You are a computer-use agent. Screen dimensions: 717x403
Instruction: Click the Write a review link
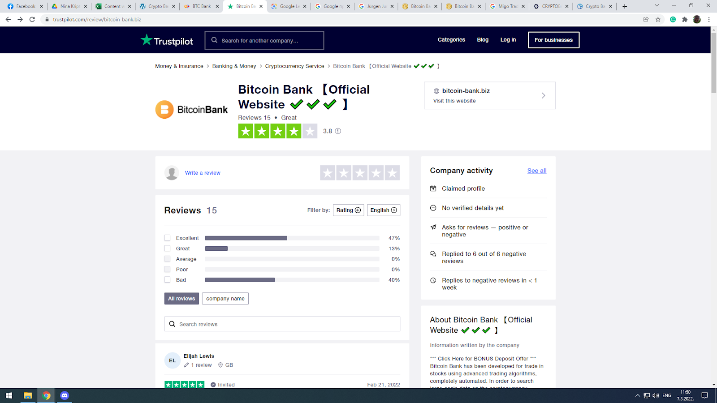click(x=203, y=173)
